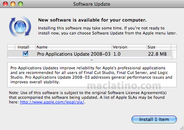Image resolution: width=184 pixels, height=130 pixels.
Task: Click the window resize grip corner
Action: click(181, 128)
